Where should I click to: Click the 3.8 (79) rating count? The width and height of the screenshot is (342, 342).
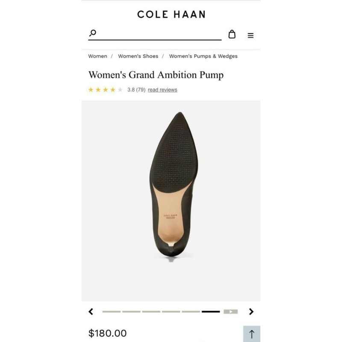pos(136,90)
